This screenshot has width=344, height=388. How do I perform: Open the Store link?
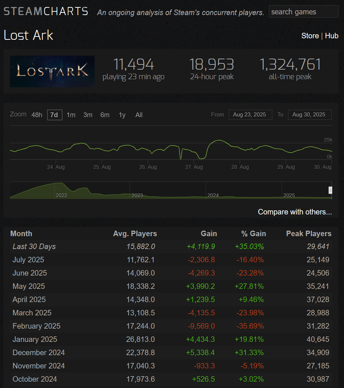click(x=310, y=36)
